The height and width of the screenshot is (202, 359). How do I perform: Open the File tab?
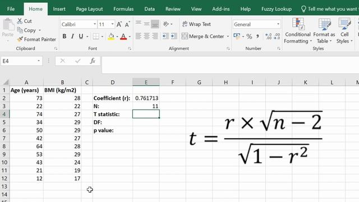(x=11, y=9)
